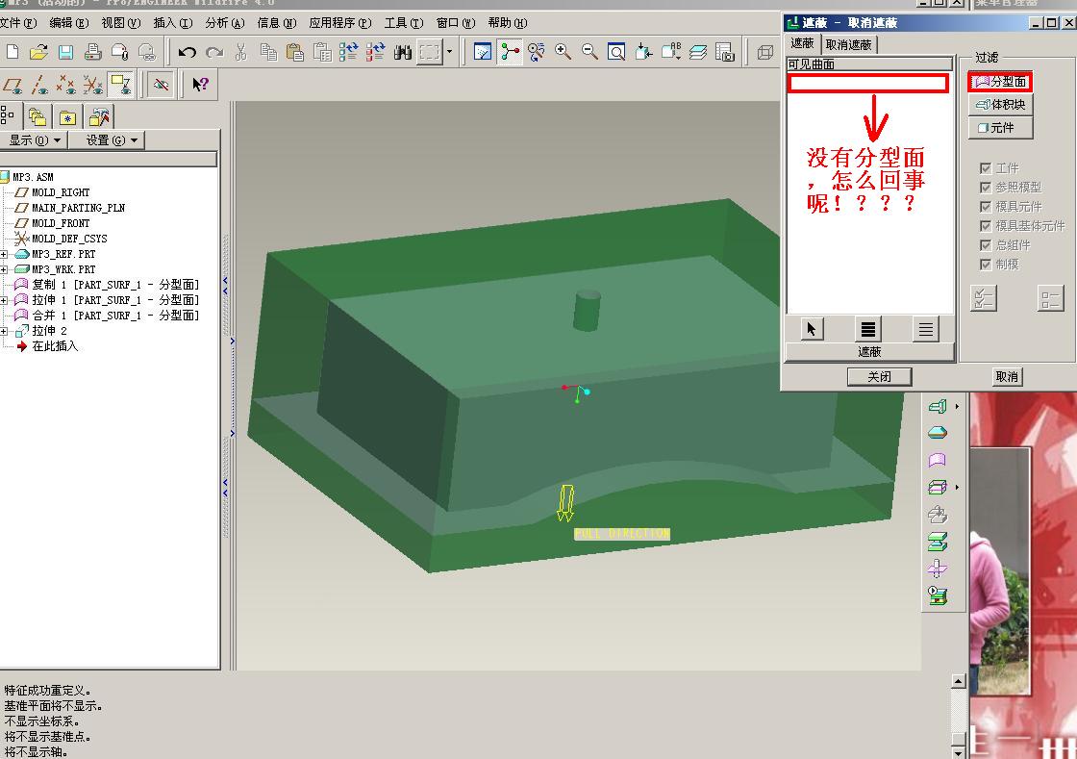Click the 元件 filter button

point(1001,128)
